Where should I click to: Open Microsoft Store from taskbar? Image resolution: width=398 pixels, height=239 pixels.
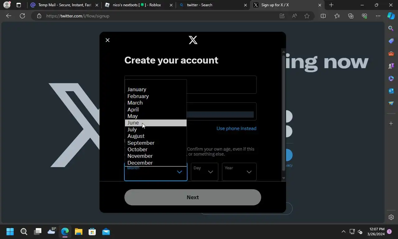pyautogui.click(x=92, y=232)
